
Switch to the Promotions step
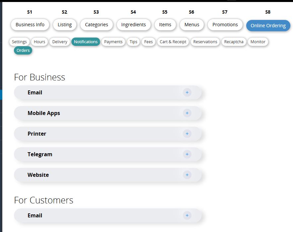point(225,25)
